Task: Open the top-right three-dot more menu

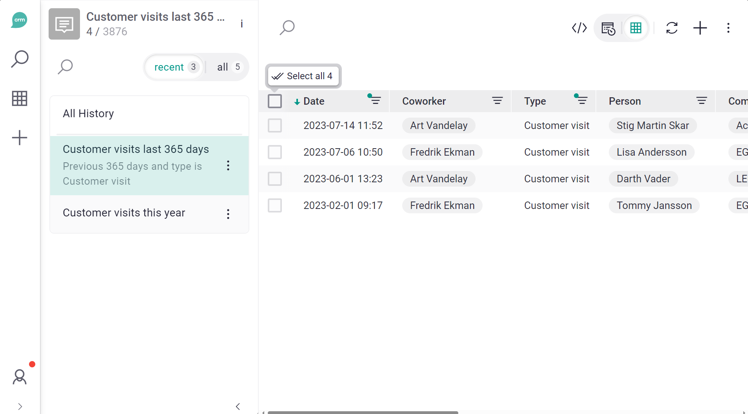Action: (728, 28)
